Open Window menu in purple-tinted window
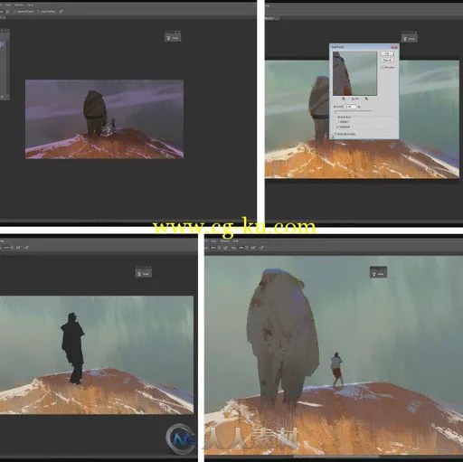The height and width of the screenshot is (462, 463). [19, 5]
